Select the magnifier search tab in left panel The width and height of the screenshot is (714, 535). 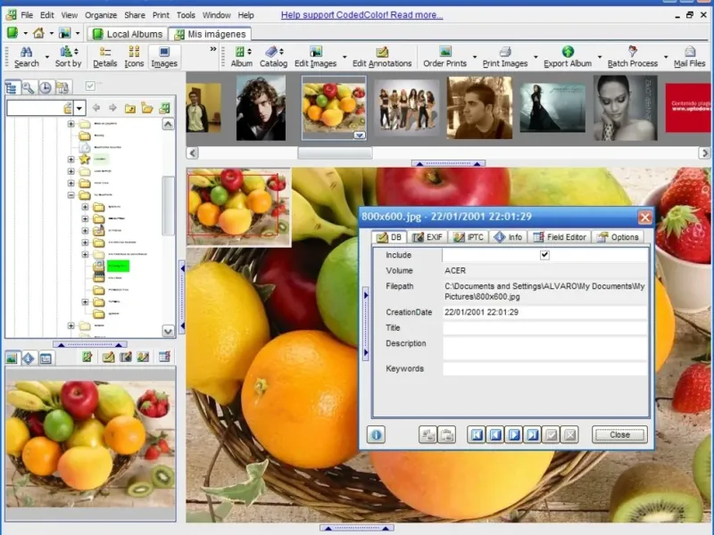(29, 86)
